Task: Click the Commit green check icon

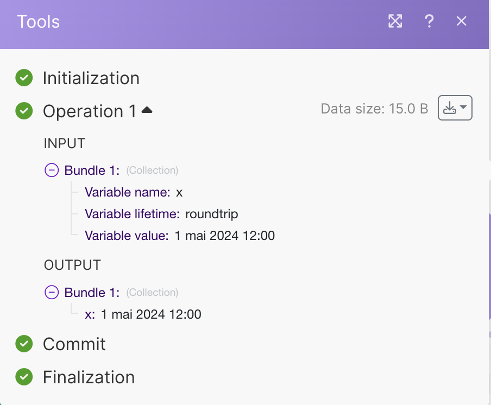Action: (23, 344)
